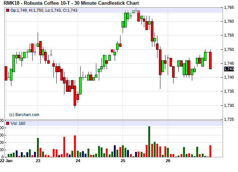Click the last red volume bar on the right
This screenshot has height=172, width=238.
(211, 151)
